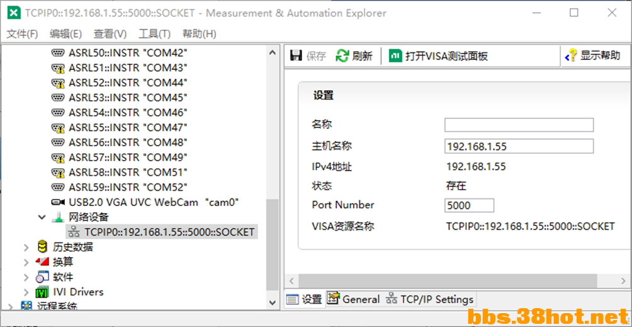Image resolution: width=632 pixels, height=327 pixels.
Task: Click 打开VISA测试面板 button label
Action: [x=446, y=55]
